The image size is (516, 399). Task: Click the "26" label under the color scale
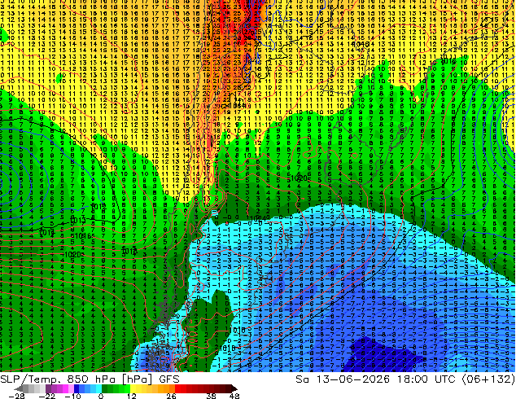coord(171,396)
